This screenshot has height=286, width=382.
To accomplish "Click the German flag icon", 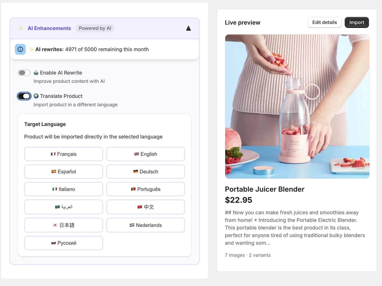I will click(x=136, y=172).
